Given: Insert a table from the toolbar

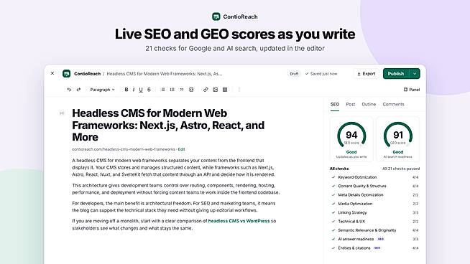Looking at the screenshot, I should [225, 90].
